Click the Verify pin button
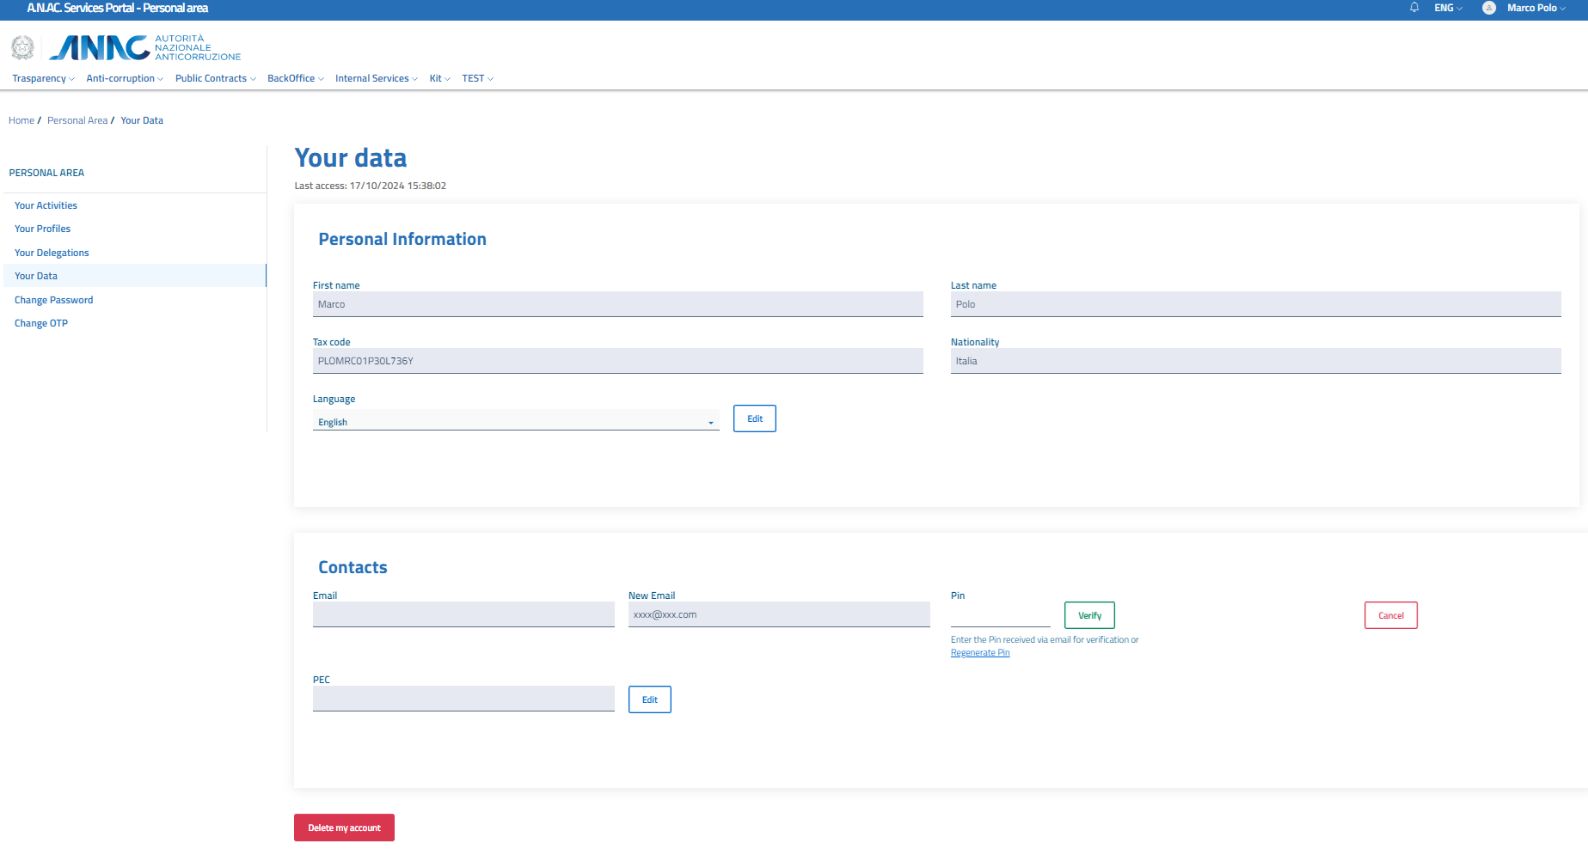Image resolution: width=1588 pixels, height=855 pixels. point(1089,615)
